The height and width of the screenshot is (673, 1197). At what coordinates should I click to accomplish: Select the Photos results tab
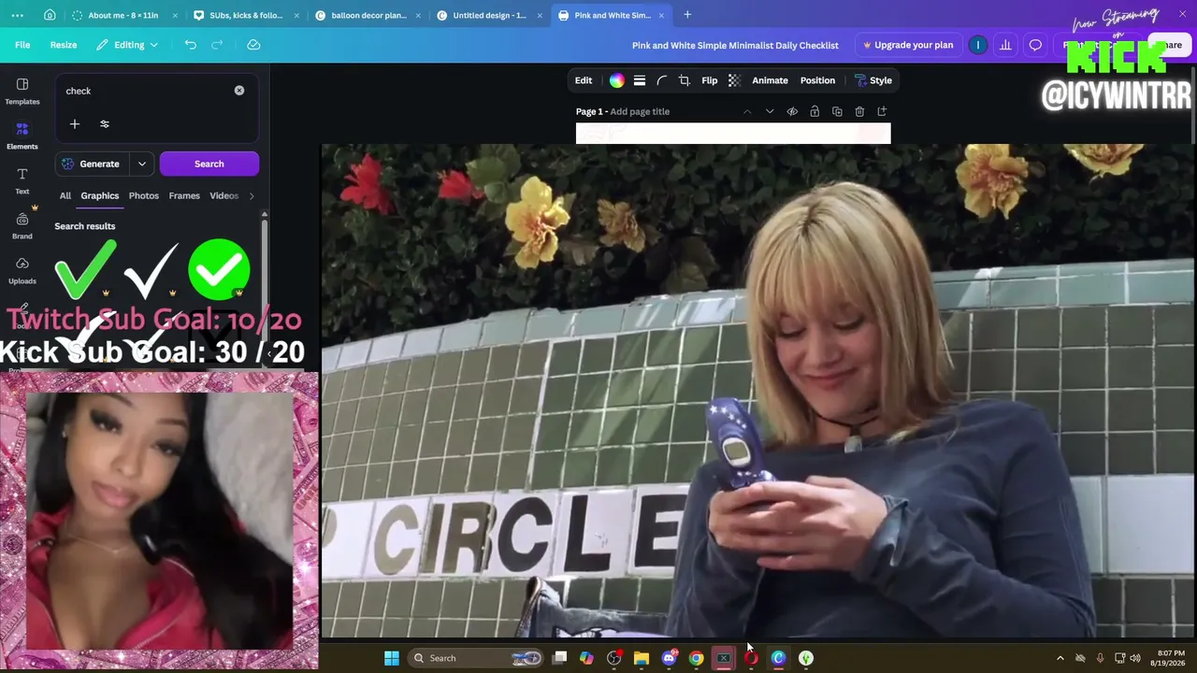(144, 195)
